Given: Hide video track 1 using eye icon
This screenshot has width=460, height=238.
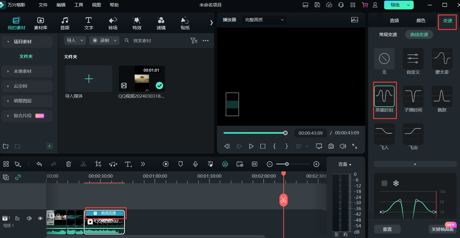Looking at the screenshot, I should point(40,218).
